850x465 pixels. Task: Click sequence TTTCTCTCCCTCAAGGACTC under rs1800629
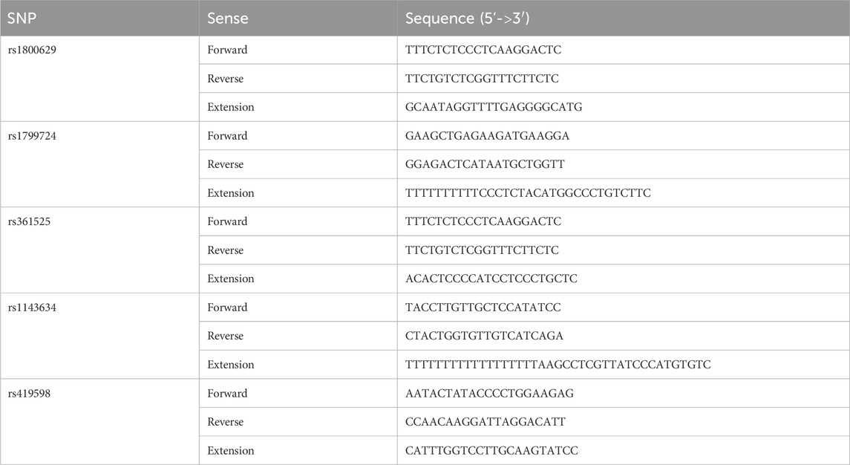point(483,50)
